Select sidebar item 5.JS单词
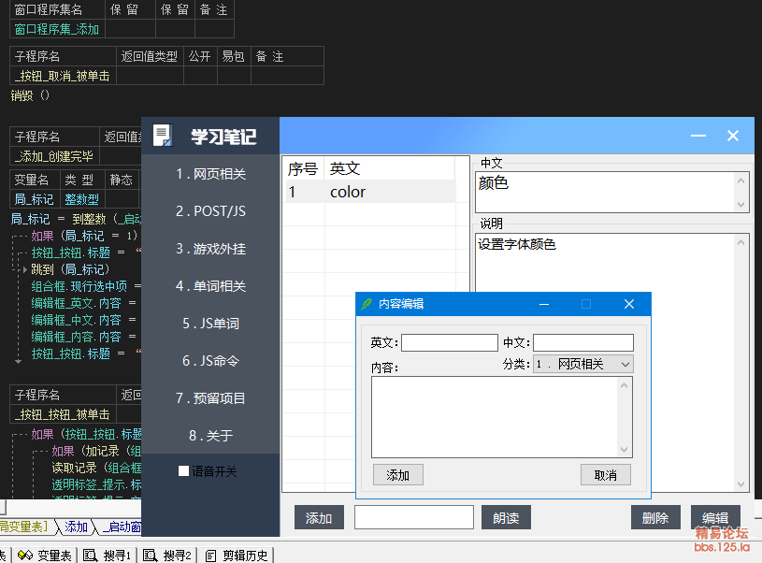Screen dimensions: 762x563 (x=210, y=324)
